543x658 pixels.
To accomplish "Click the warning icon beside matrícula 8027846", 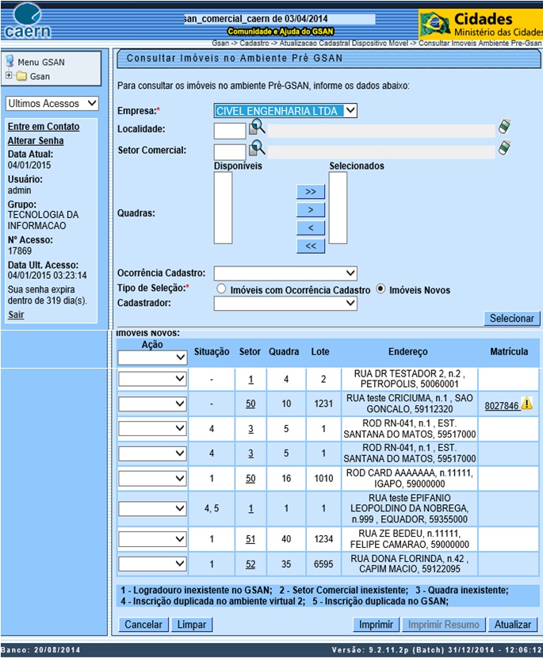I will [527, 404].
